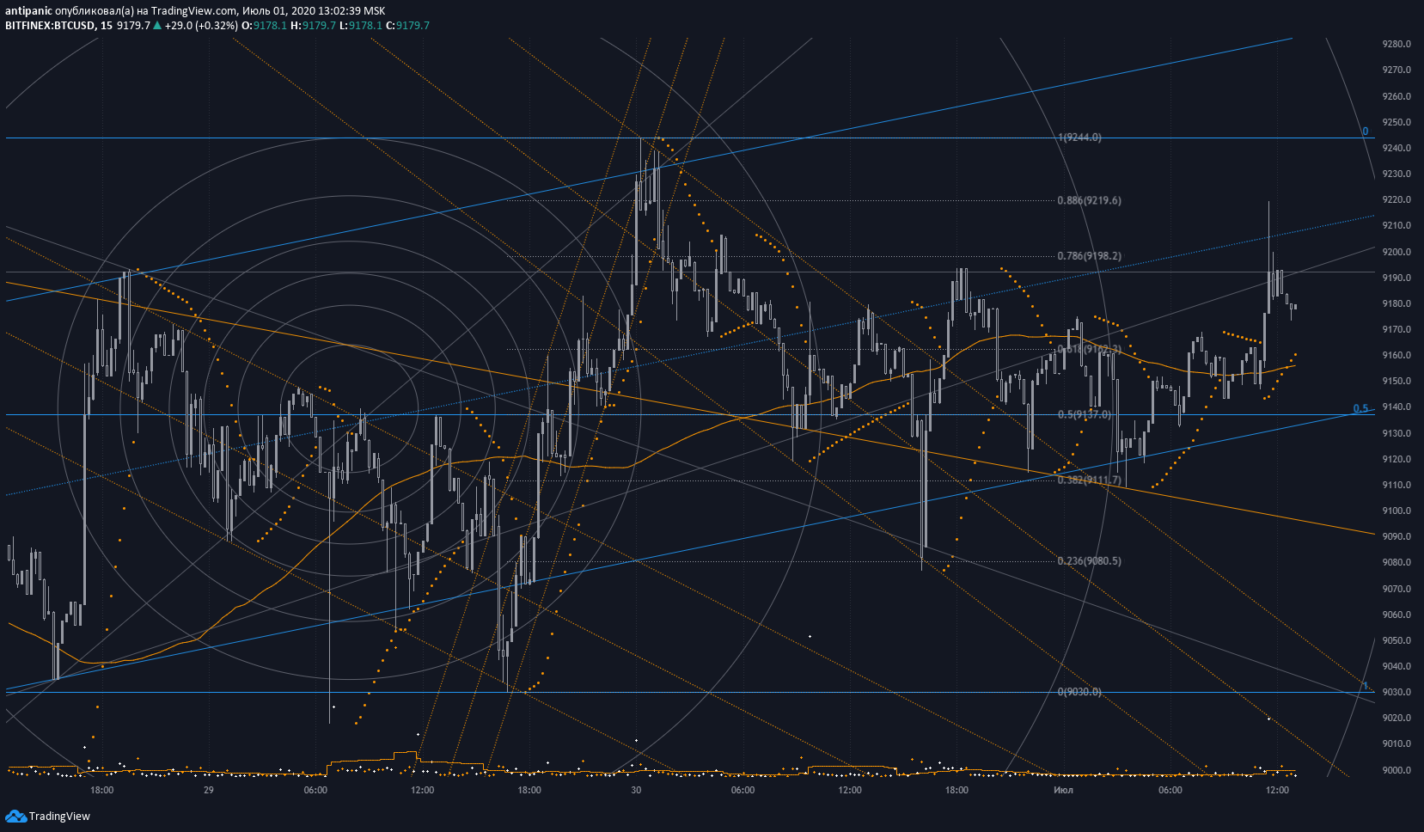Click the H:9179.7 high value
The image size is (1424, 832).
tap(313, 25)
